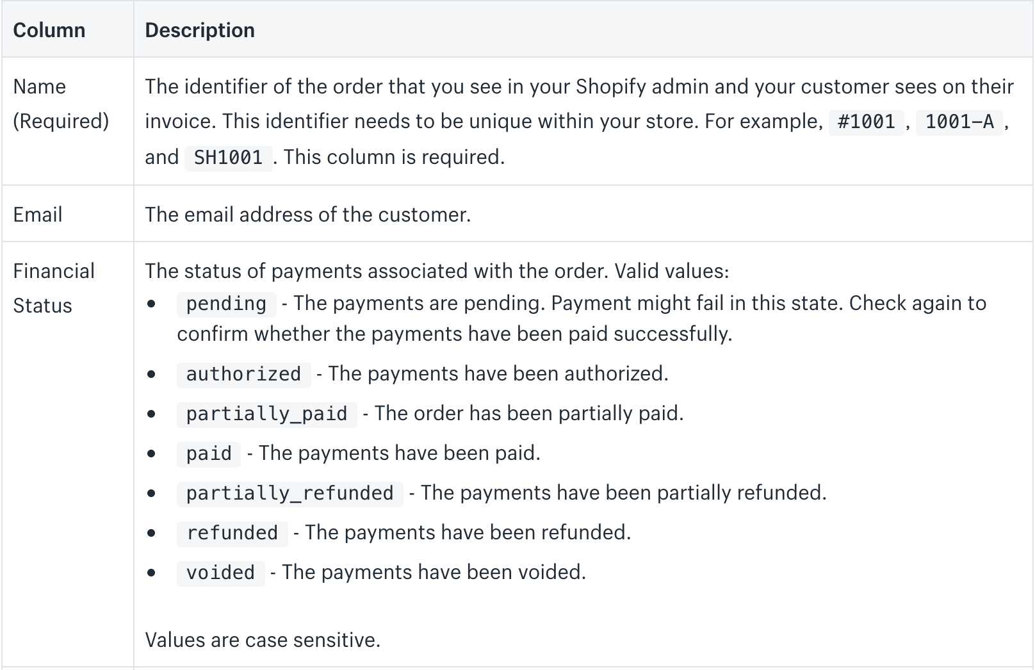
Task: Click the partially_paid code value
Action: [x=266, y=414]
